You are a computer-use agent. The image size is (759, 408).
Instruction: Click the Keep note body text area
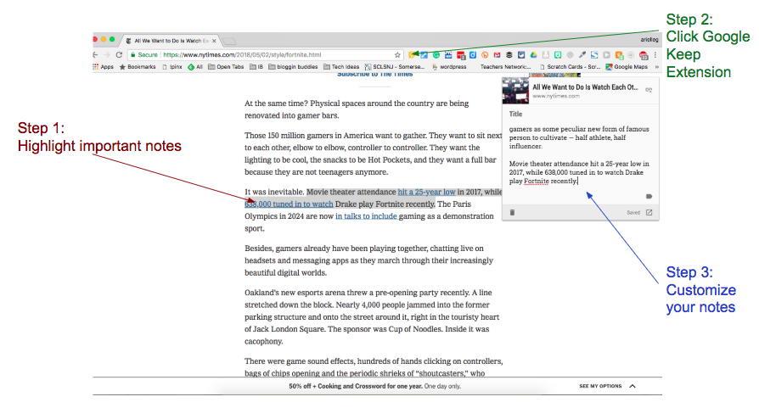(x=579, y=154)
